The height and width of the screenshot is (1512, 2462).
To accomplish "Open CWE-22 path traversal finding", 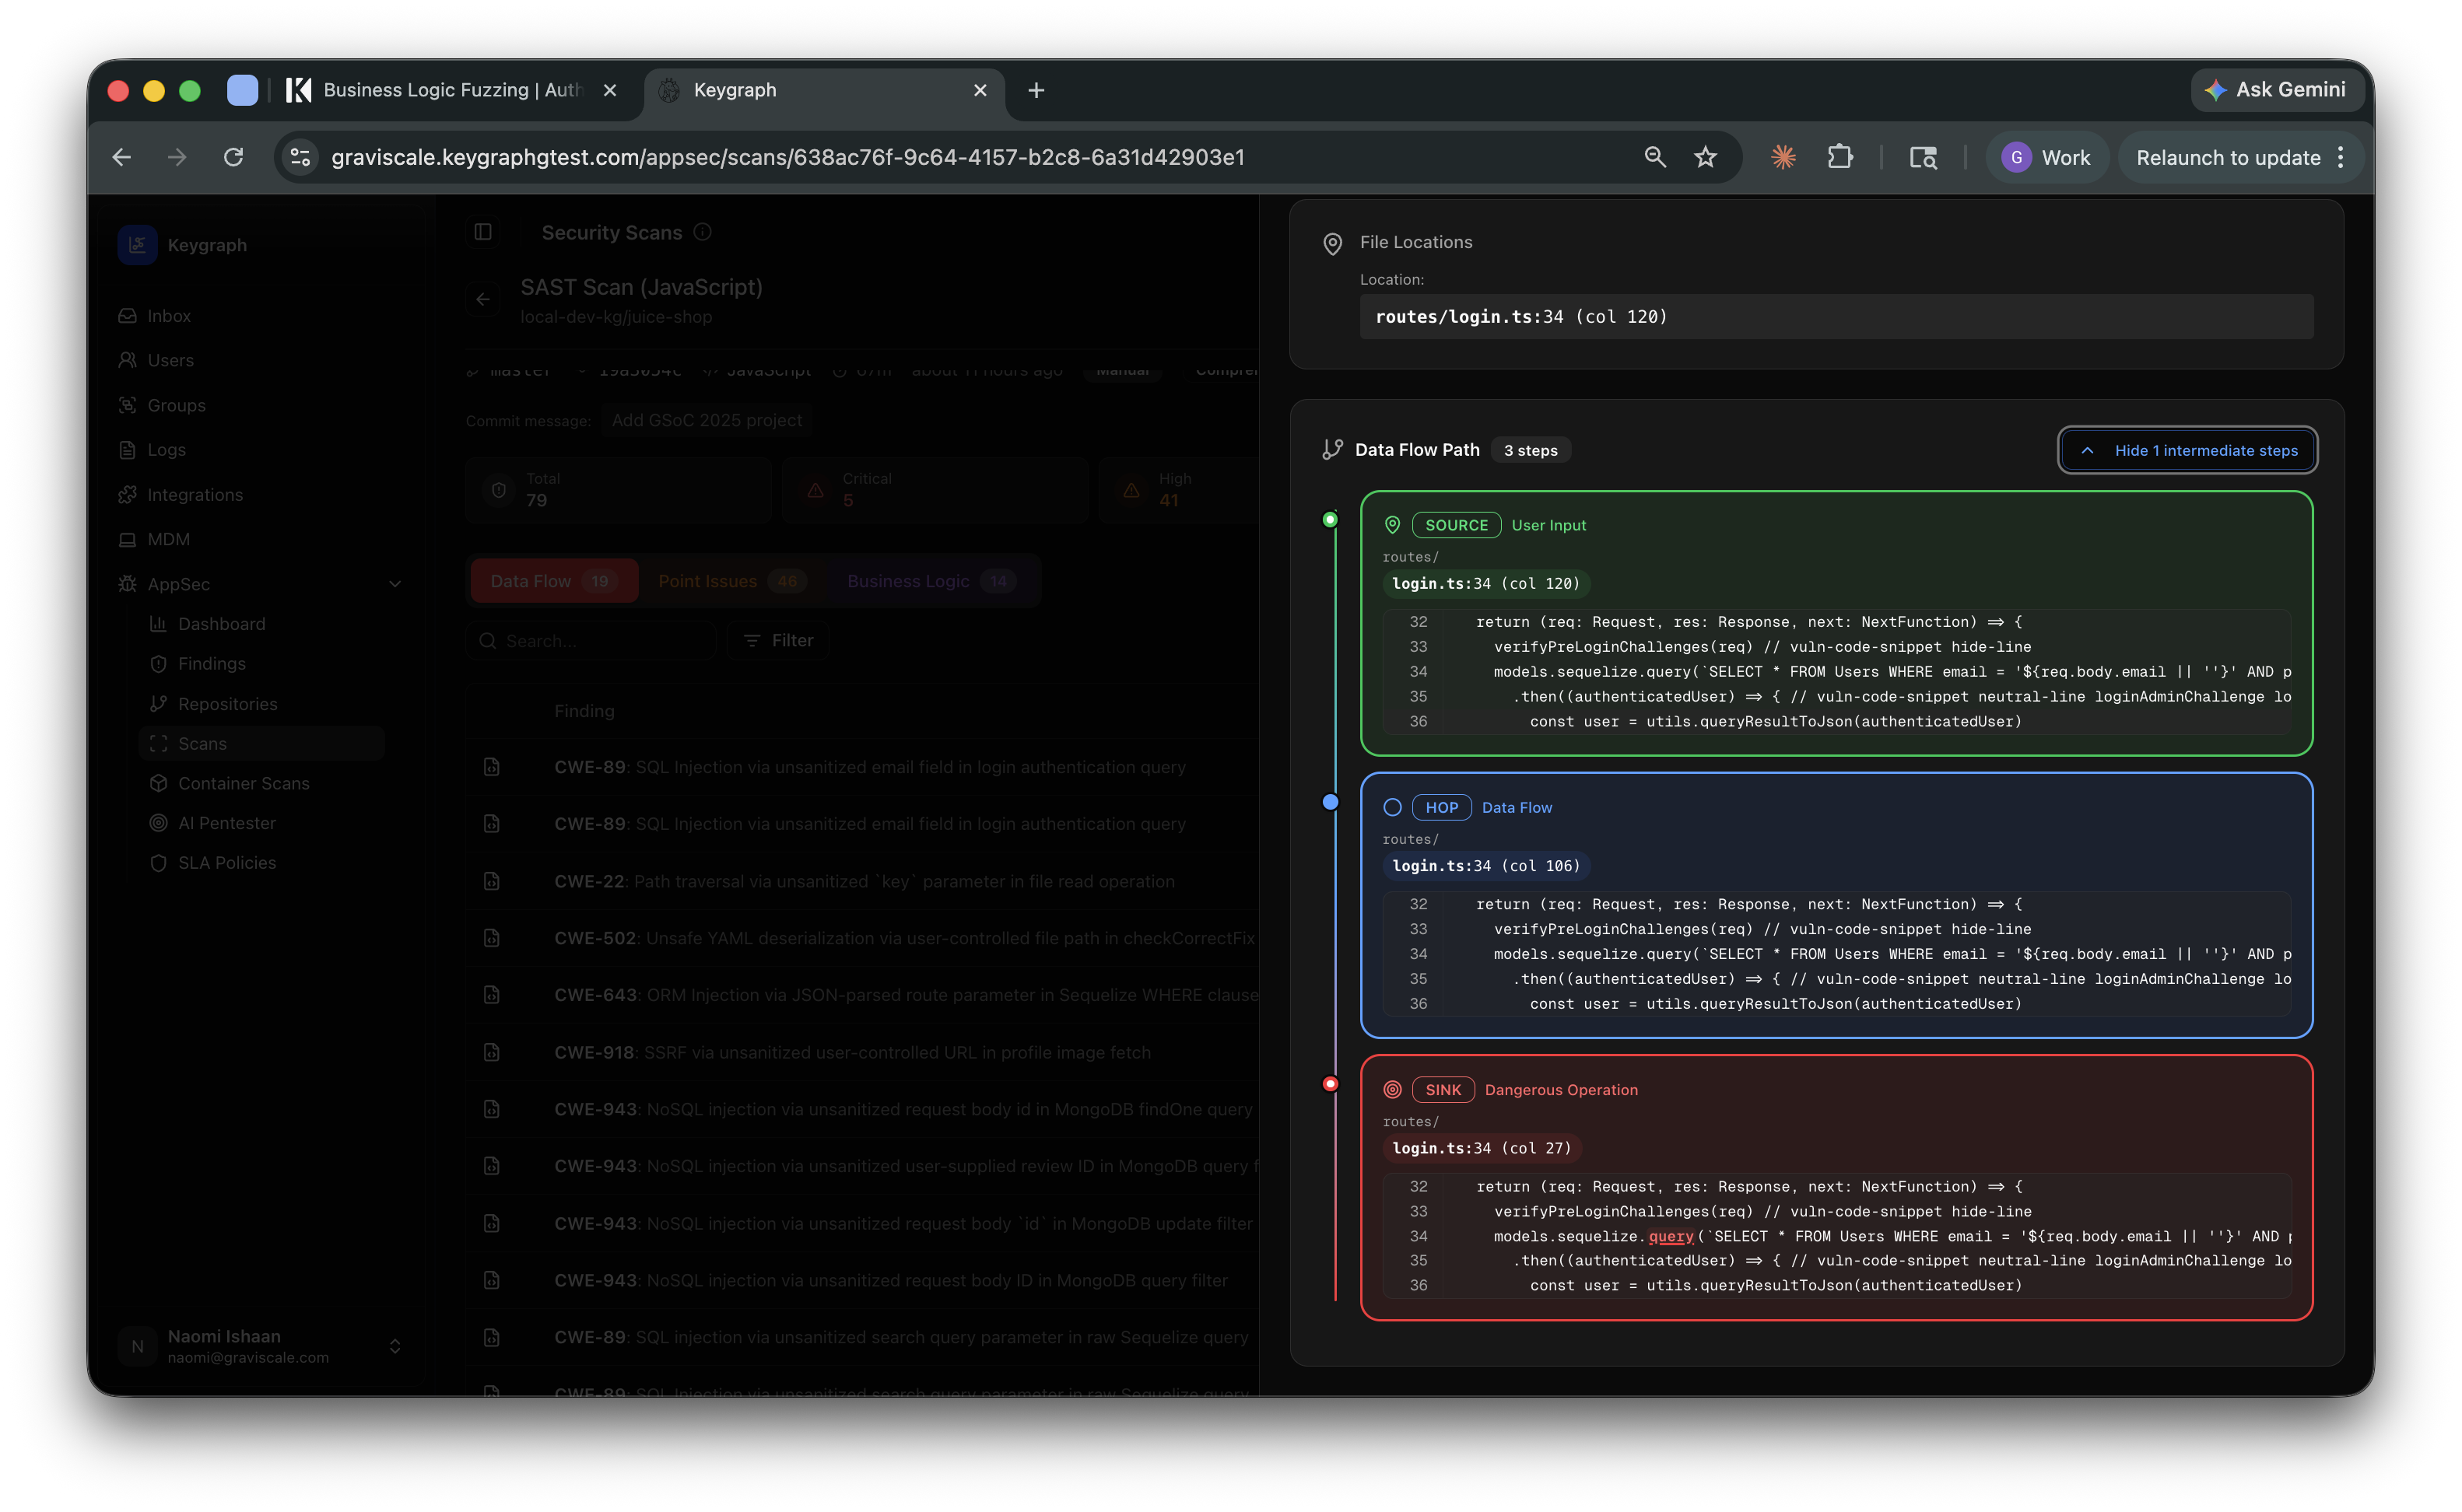I will point(864,881).
